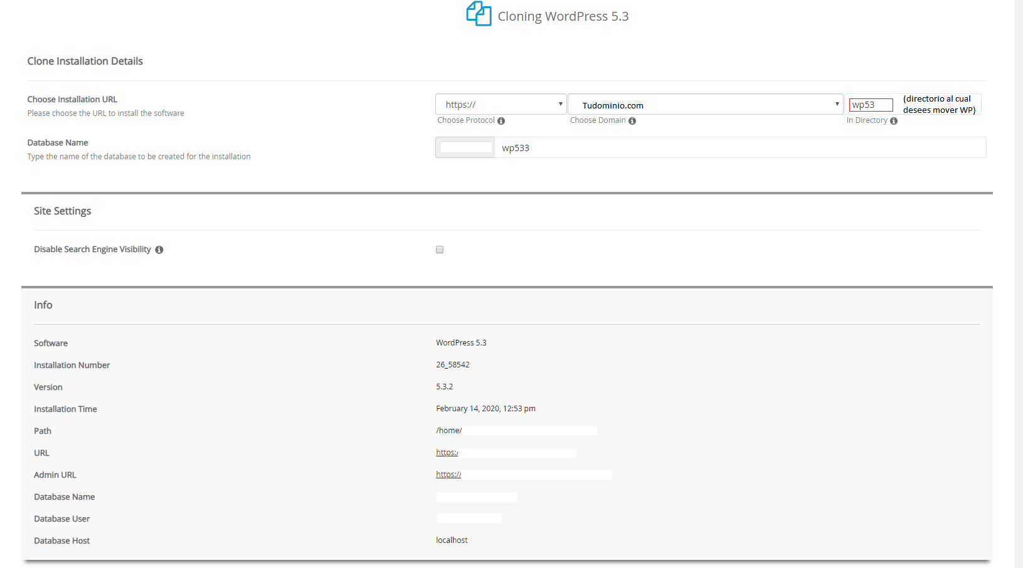
Task: Click the 'Disable Search Engine Visibility' label
Action: [x=92, y=250]
